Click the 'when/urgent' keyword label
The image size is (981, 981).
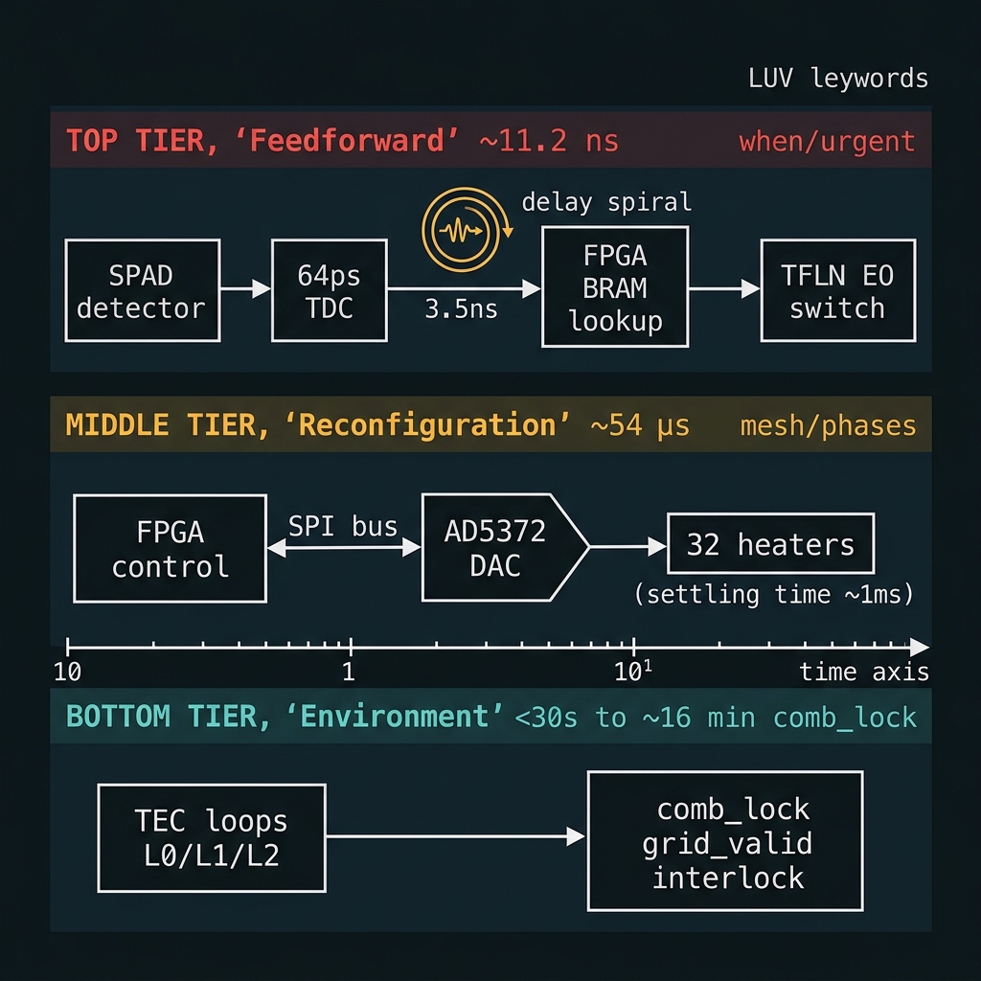pos(827,142)
